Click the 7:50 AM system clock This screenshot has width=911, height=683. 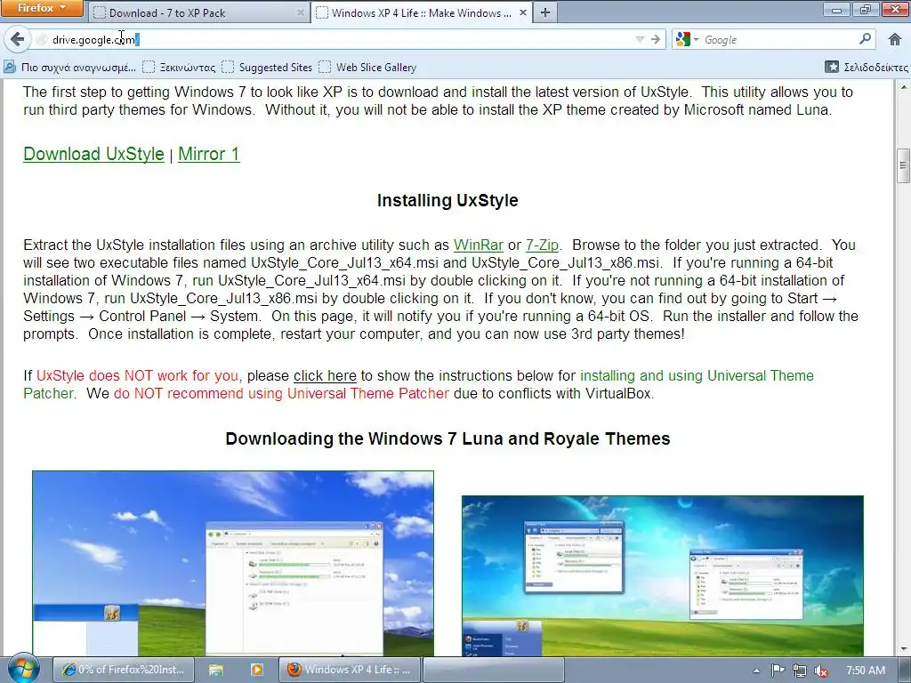(x=865, y=670)
